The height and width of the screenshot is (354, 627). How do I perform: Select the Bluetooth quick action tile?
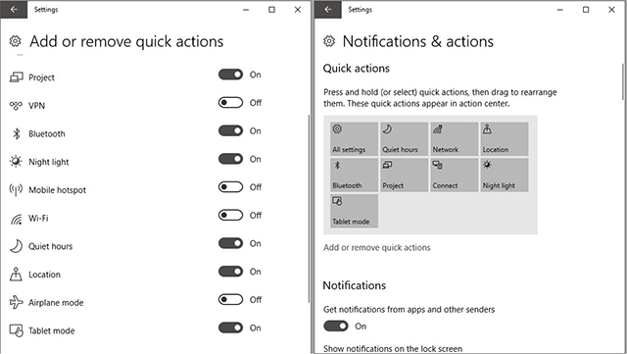[x=354, y=175]
